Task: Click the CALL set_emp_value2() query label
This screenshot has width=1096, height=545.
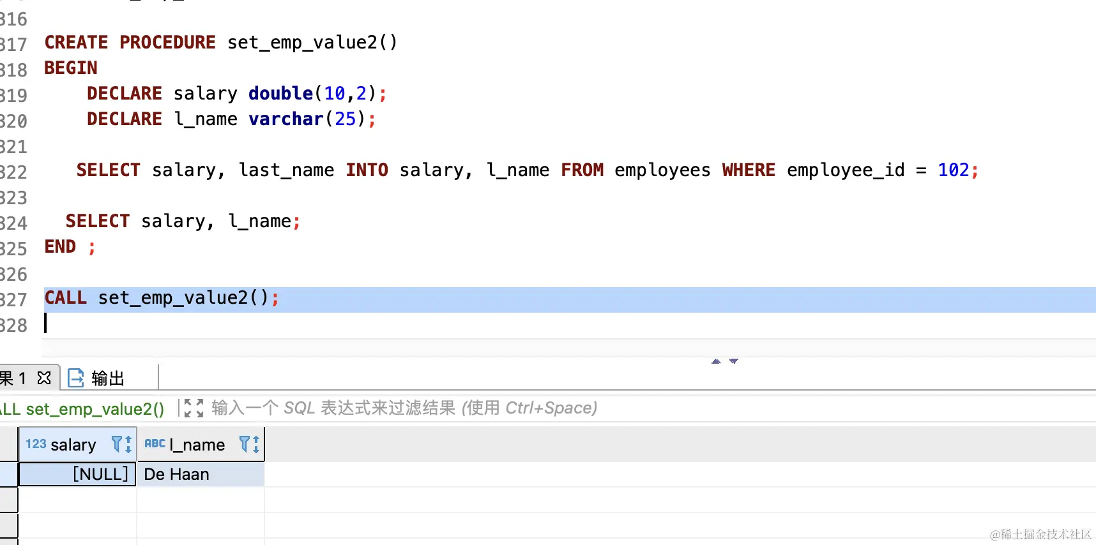Action: (x=82, y=409)
